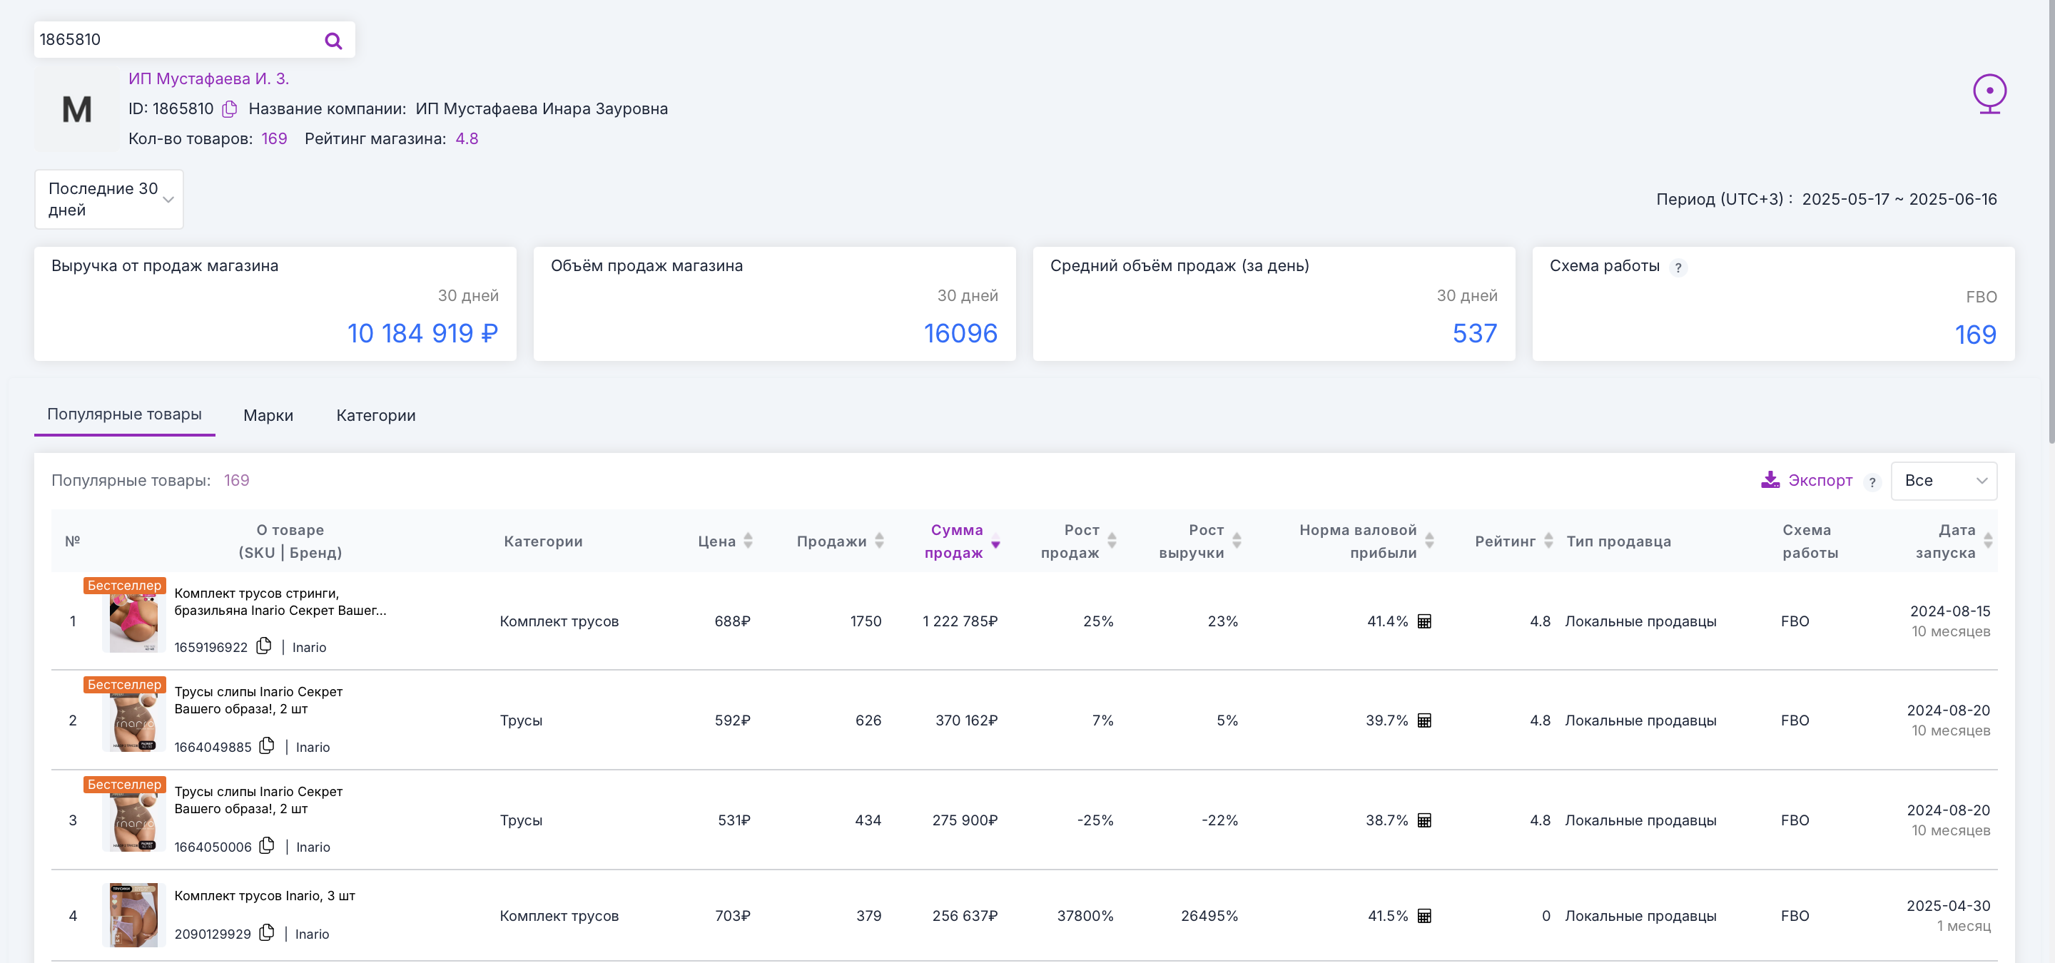Click the sales volume value 16096
The image size is (2055, 963).
tap(960, 333)
